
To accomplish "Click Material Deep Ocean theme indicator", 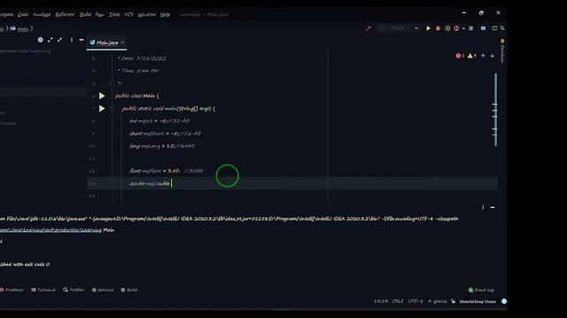I will 478,301.
